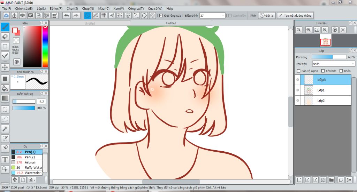
Task: Click the Undo arrow in top toolbar
Action: click(67, 15)
